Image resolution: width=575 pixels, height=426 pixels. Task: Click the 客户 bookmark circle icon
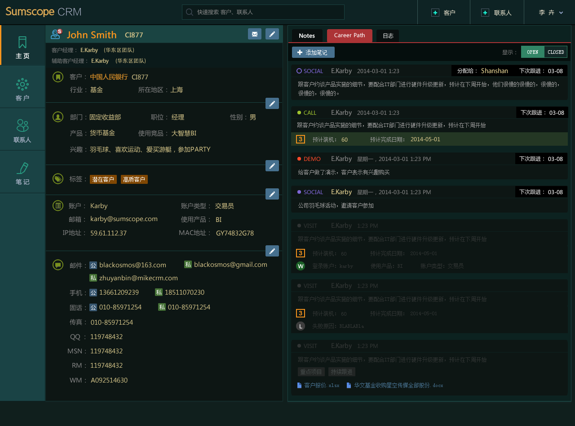[57, 77]
